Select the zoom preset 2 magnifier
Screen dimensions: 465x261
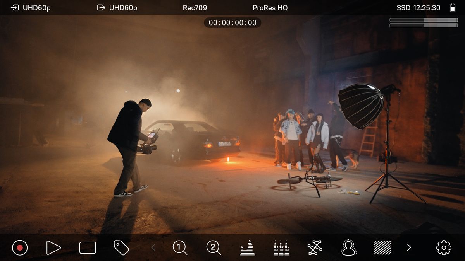point(213,248)
